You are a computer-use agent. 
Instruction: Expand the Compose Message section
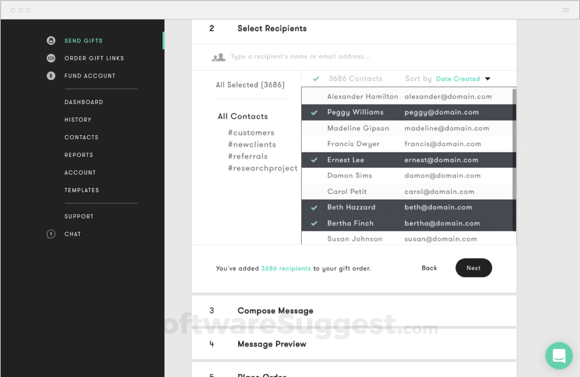pyautogui.click(x=275, y=310)
